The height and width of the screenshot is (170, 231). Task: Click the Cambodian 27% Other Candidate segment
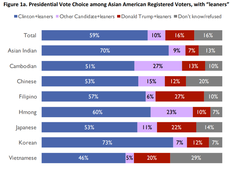(x=158, y=66)
